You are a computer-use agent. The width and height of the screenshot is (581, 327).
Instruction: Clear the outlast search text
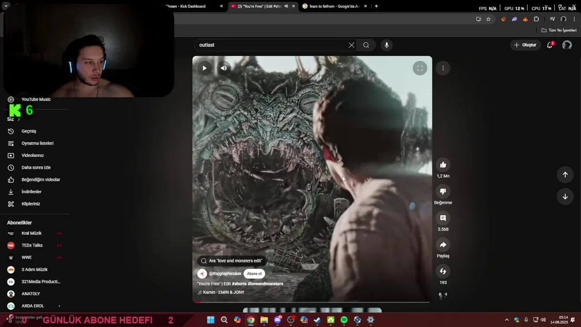[x=351, y=45]
